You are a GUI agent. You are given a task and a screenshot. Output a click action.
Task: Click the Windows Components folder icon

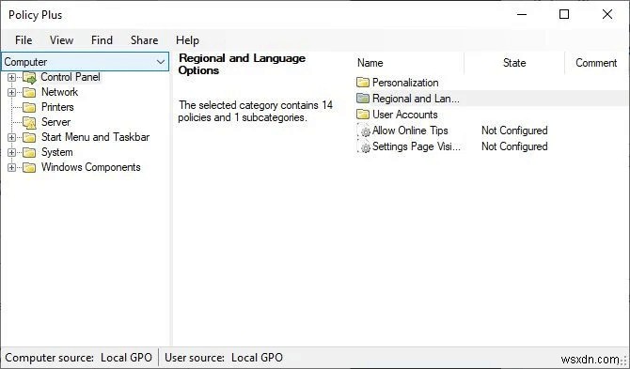(29, 168)
